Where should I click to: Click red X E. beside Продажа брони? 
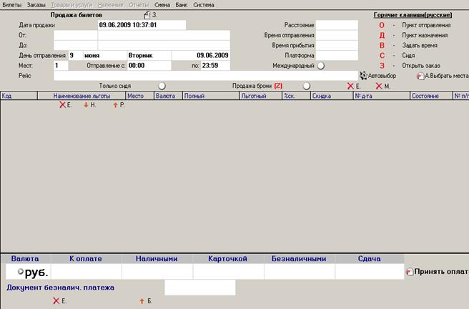coord(350,86)
